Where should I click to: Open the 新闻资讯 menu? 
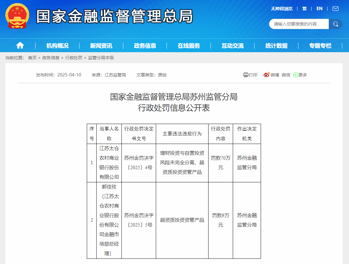[101, 46]
